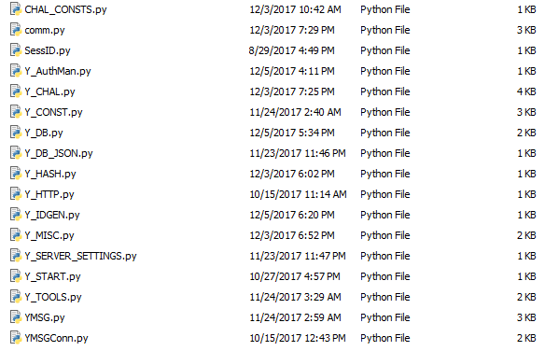Viewport: 545px width, 351px height.
Task: Click the Y_START.py file name
Action: (52, 276)
